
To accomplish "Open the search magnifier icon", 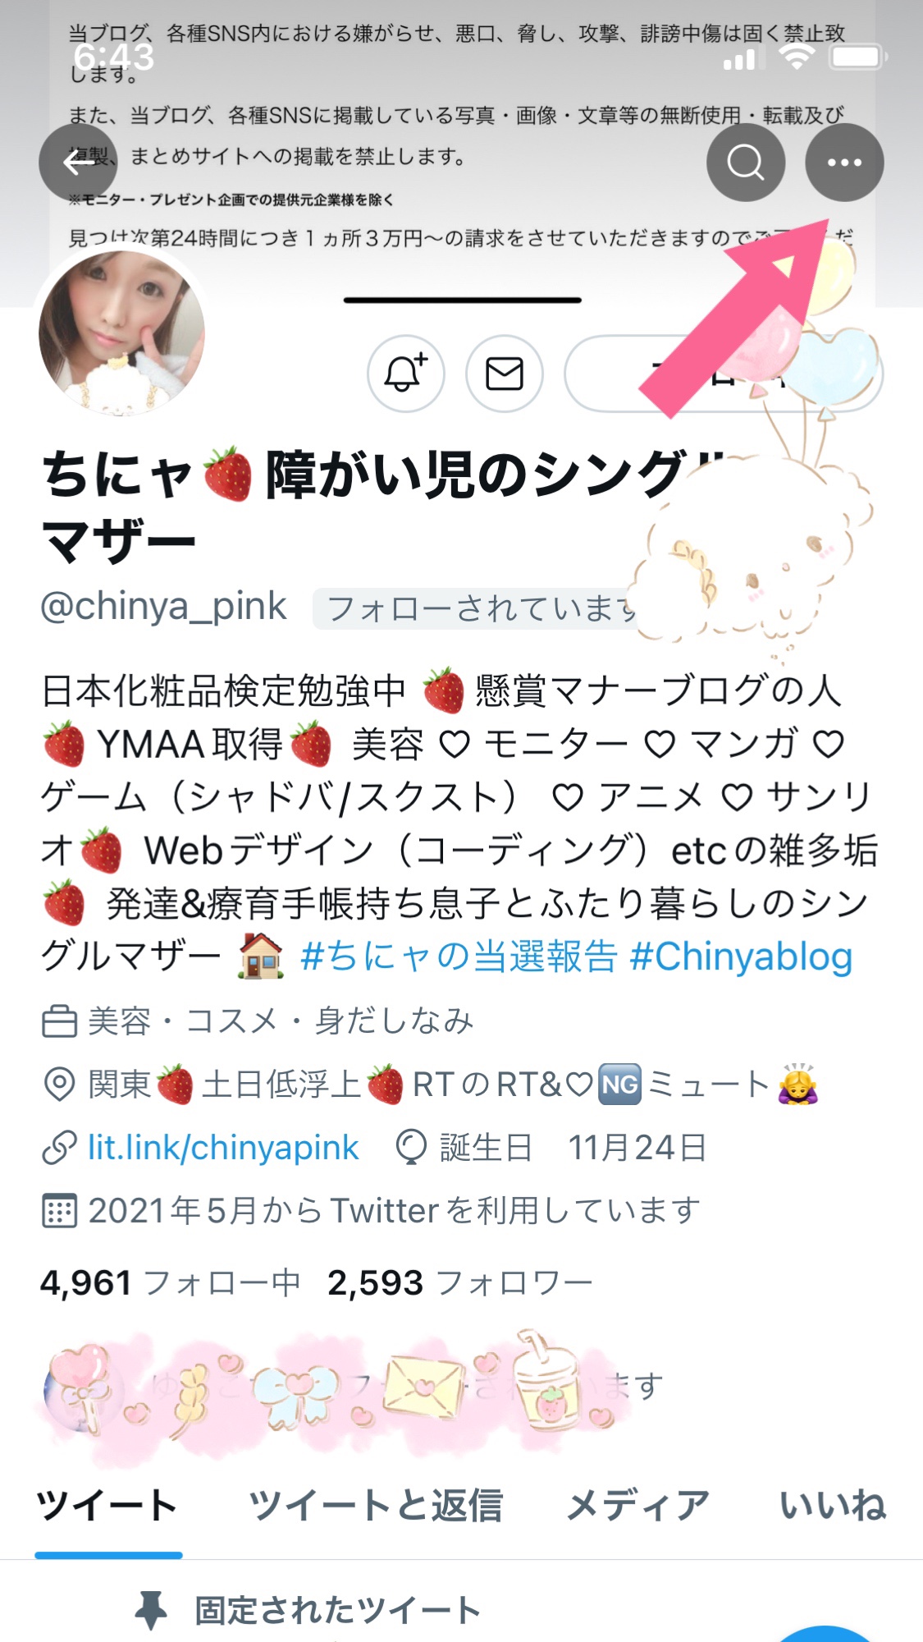I will point(745,163).
